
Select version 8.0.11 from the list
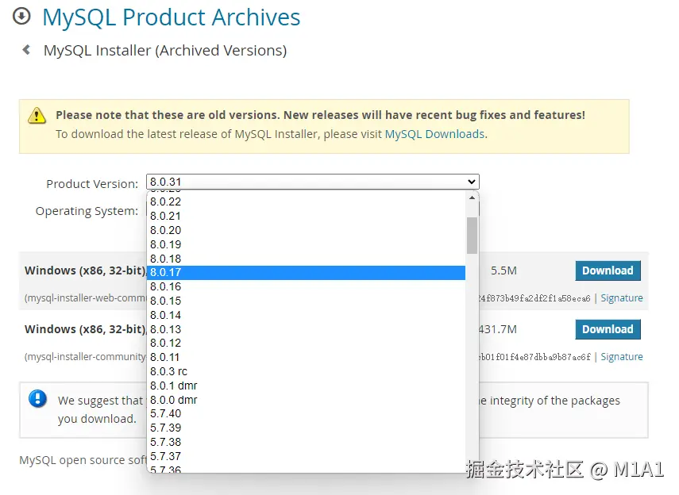307,358
